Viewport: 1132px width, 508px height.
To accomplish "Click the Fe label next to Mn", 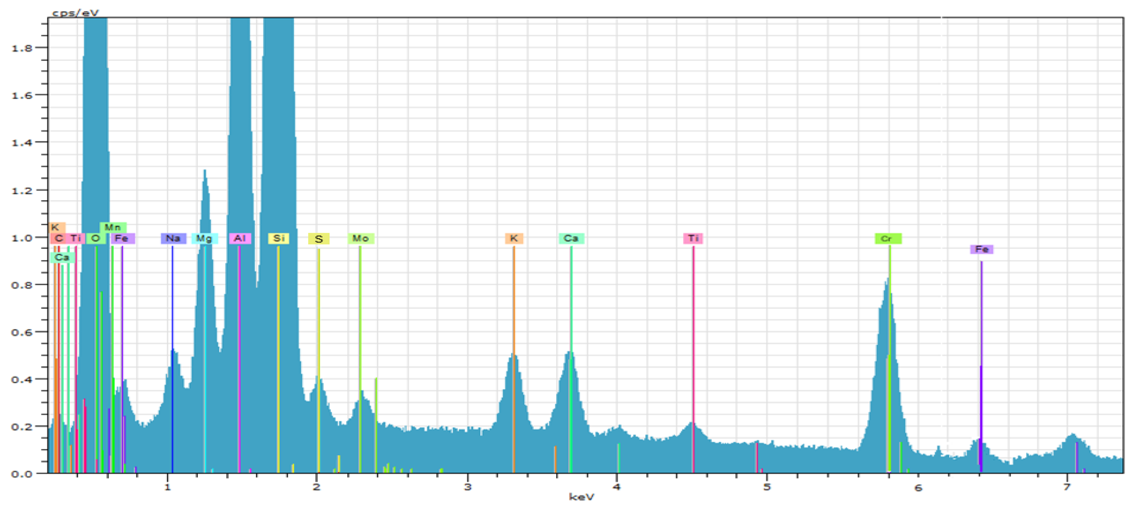I will tap(122, 238).
